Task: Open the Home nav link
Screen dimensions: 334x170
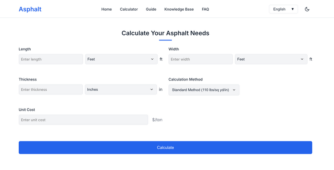Action: 106,9
